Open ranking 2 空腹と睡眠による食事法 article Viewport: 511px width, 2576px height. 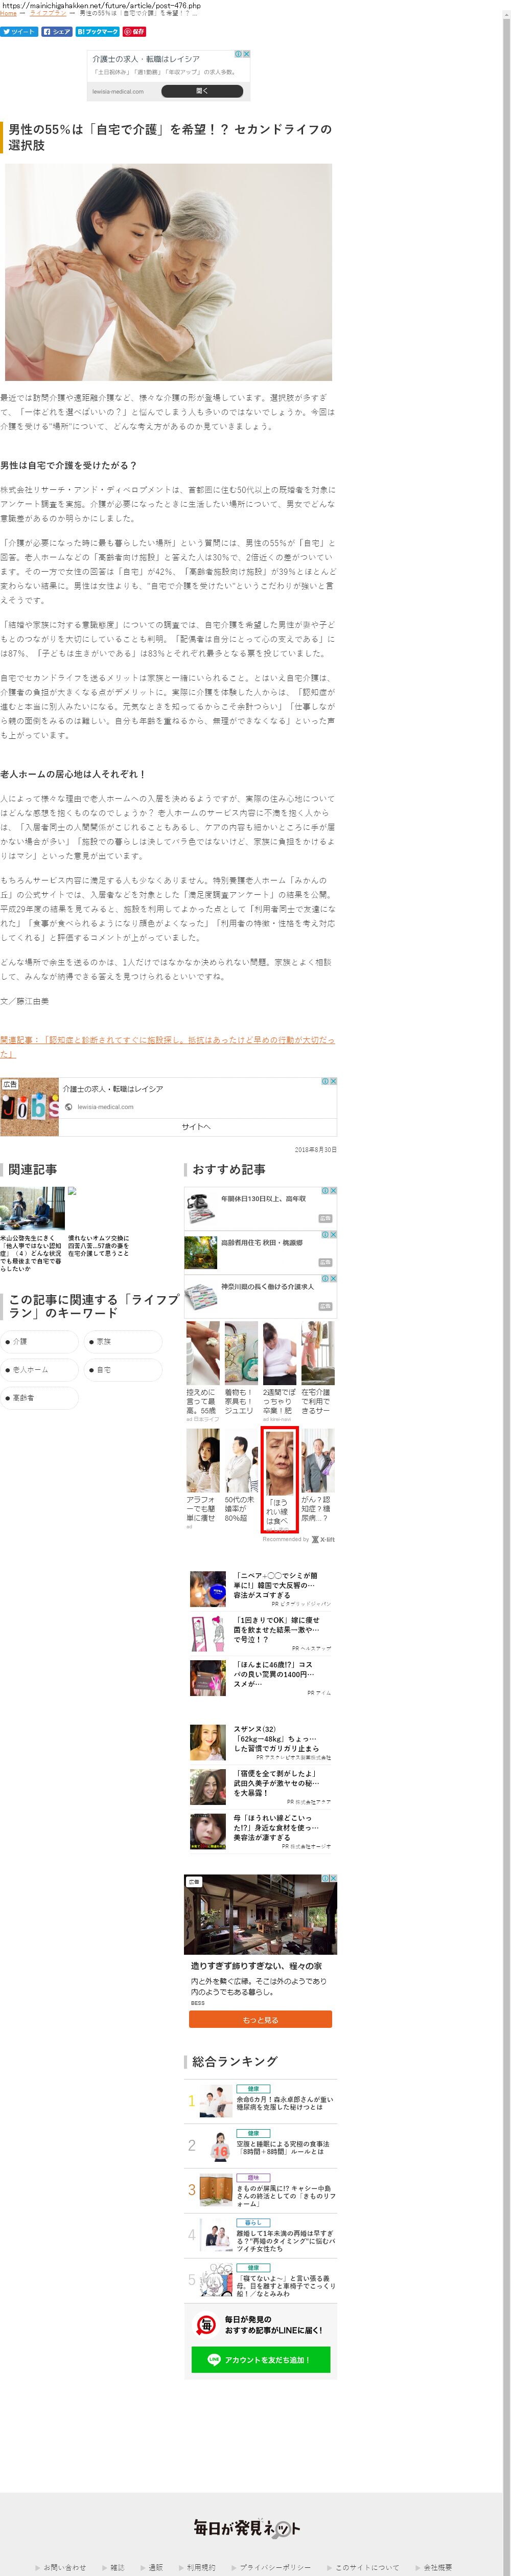(x=260, y=2145)
